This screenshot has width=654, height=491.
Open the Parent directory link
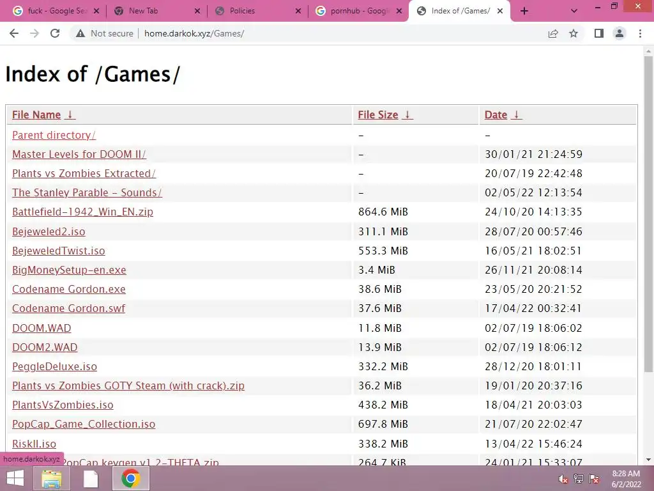tap(54, 136)
